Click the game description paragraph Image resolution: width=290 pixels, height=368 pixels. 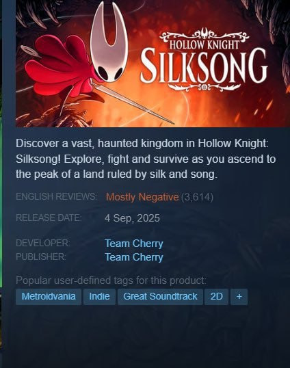(x=146, y=159)
